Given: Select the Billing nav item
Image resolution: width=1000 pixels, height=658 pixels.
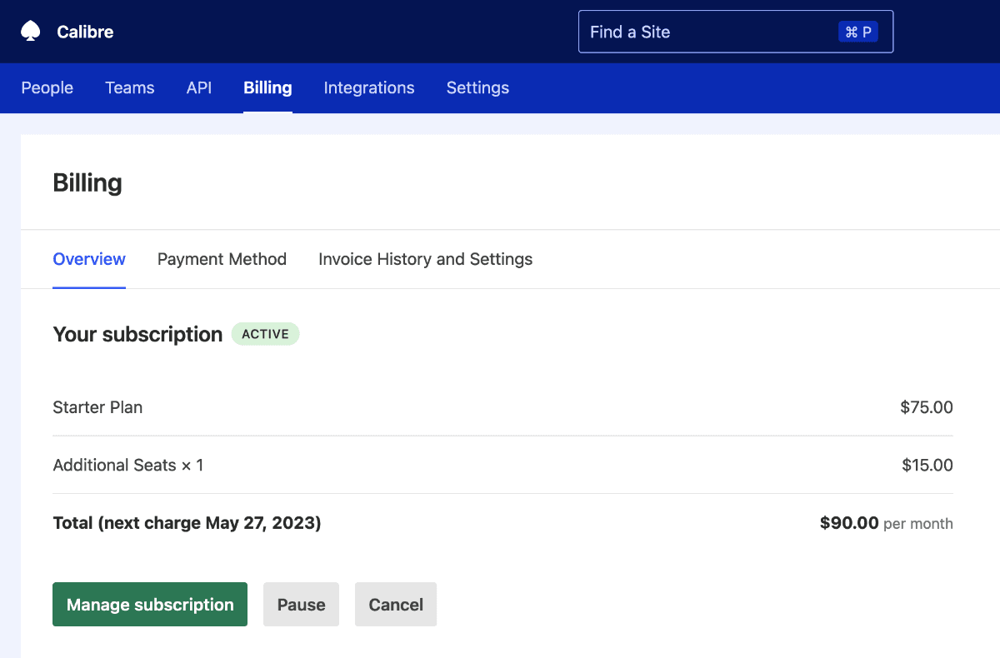Looking at the screenshot, I should click(x=267, y=87).
